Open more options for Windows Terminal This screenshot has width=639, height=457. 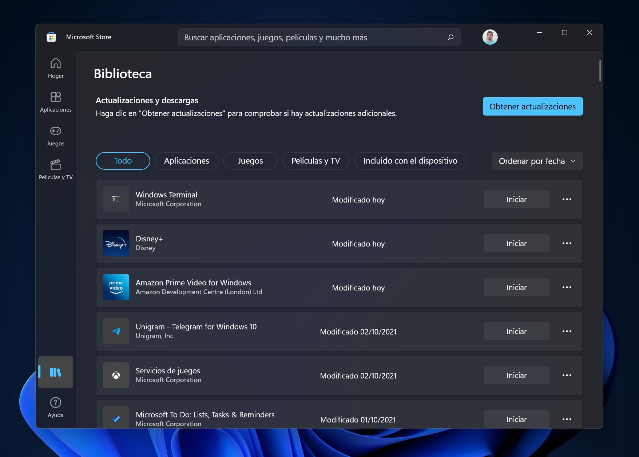pyautogui.click(x=567, y=199)
